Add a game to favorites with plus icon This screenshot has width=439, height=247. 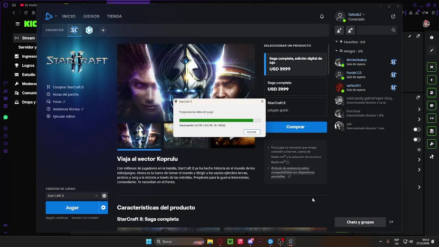(103, 30)
